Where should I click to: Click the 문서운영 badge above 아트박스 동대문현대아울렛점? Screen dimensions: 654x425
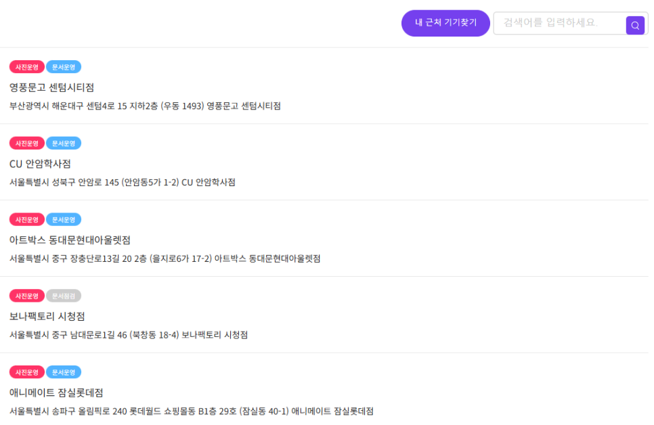(x=64, y=220)
